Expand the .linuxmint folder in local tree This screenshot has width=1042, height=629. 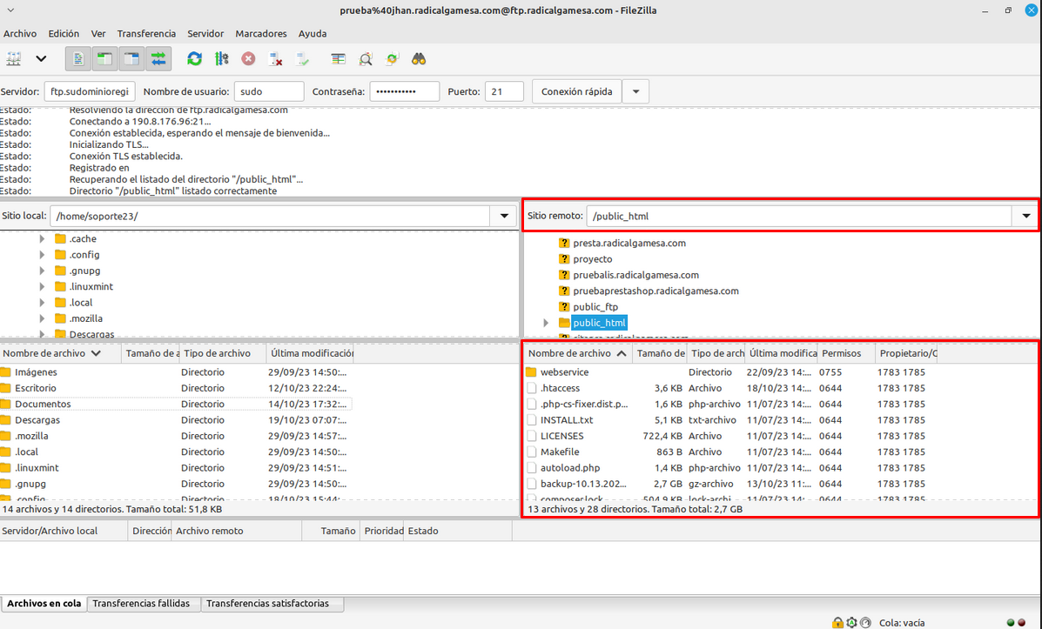click(42, 286)
